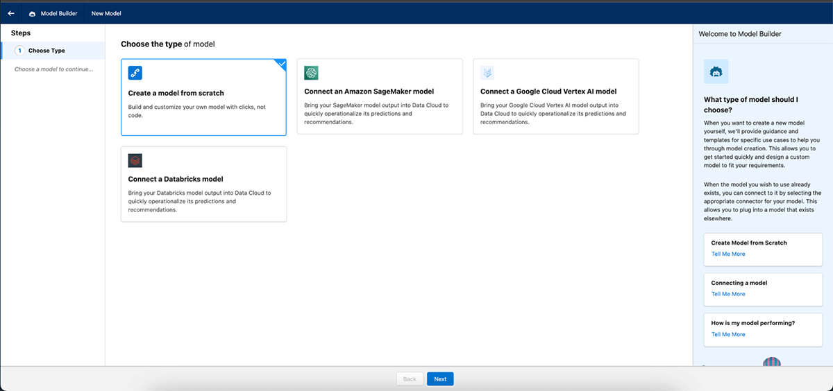The width and height of the screenshot is (833, 391).
Task: Open Tell Me More under Create Model from Scratch
Action: 728,254
